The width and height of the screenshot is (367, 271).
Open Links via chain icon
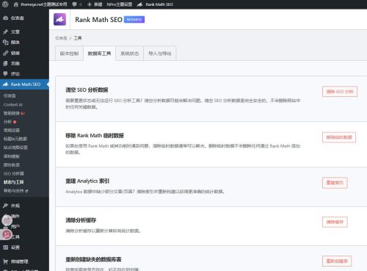[x=5, y=53]
